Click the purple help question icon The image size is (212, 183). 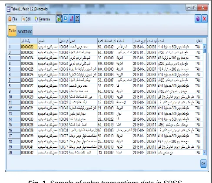tap(198, 19)
